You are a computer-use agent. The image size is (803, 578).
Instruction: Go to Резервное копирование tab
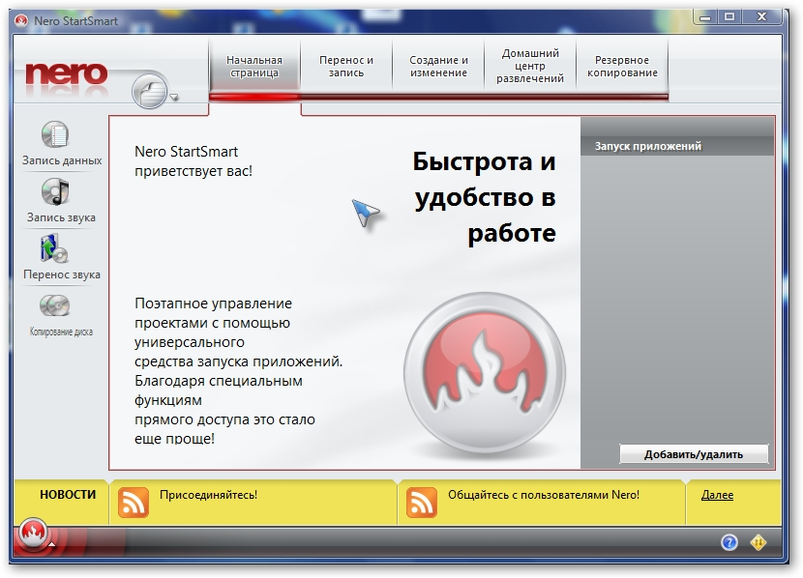coord(622,67)
